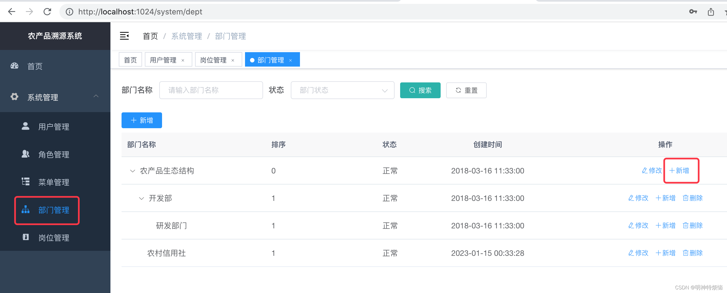
Task: Click the 农产品溯源系统 logo title
Action: [x=55, y=36]
